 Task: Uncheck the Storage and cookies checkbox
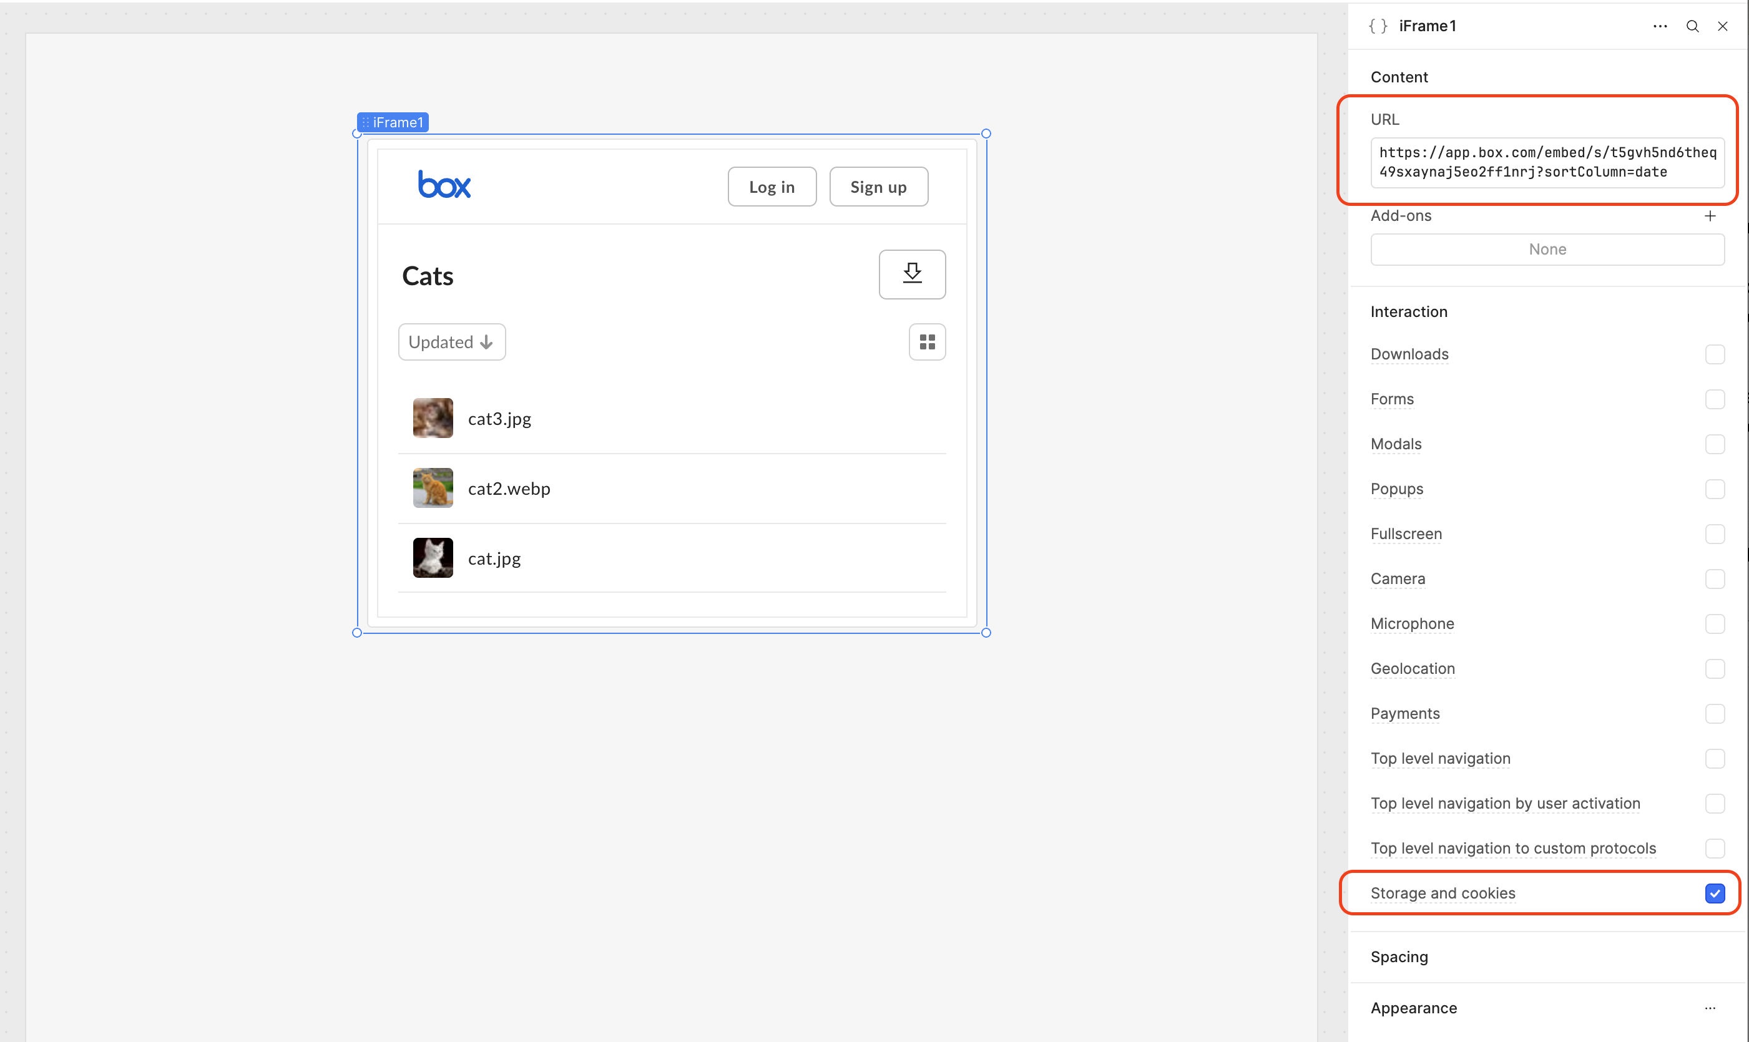click(1714, 893)
